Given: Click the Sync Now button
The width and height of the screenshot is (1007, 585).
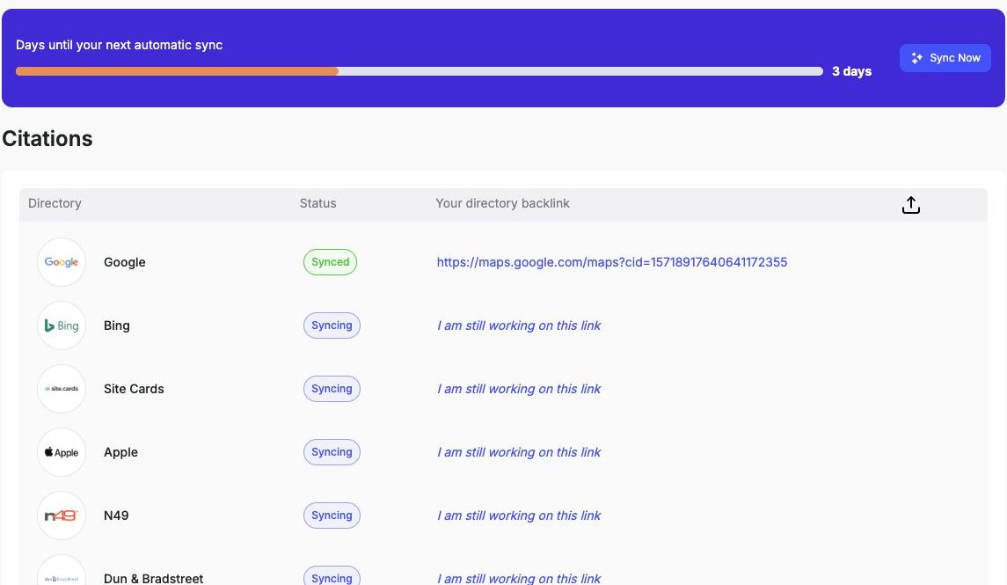Looking at the screenshot, I should coord(945,58).
